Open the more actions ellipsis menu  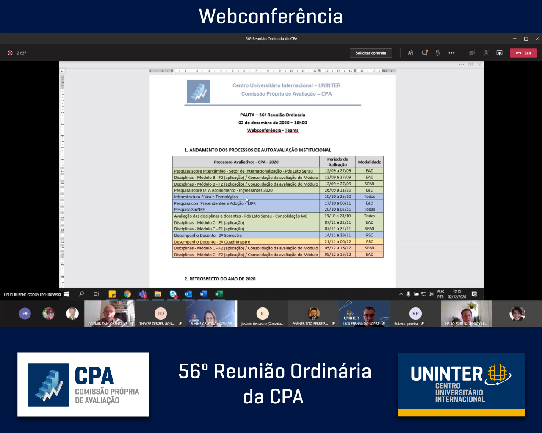(451, 53)
